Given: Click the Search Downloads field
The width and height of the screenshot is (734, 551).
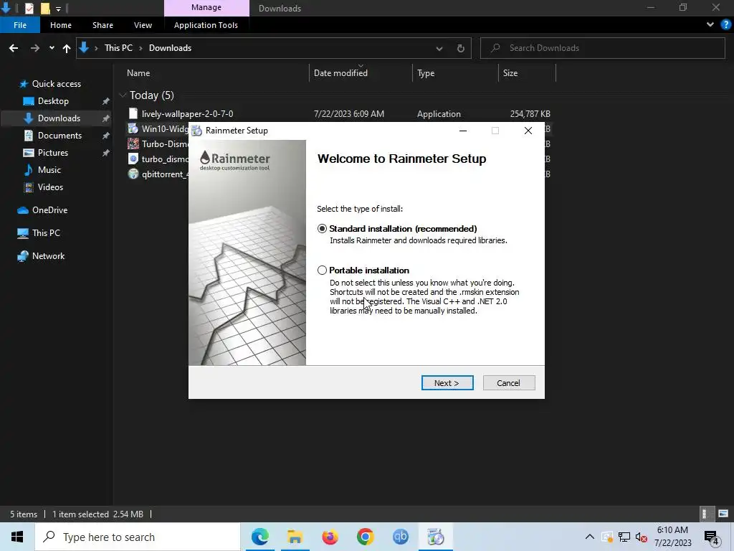Looking at the screenshot, I should click(x=602, y=48).
